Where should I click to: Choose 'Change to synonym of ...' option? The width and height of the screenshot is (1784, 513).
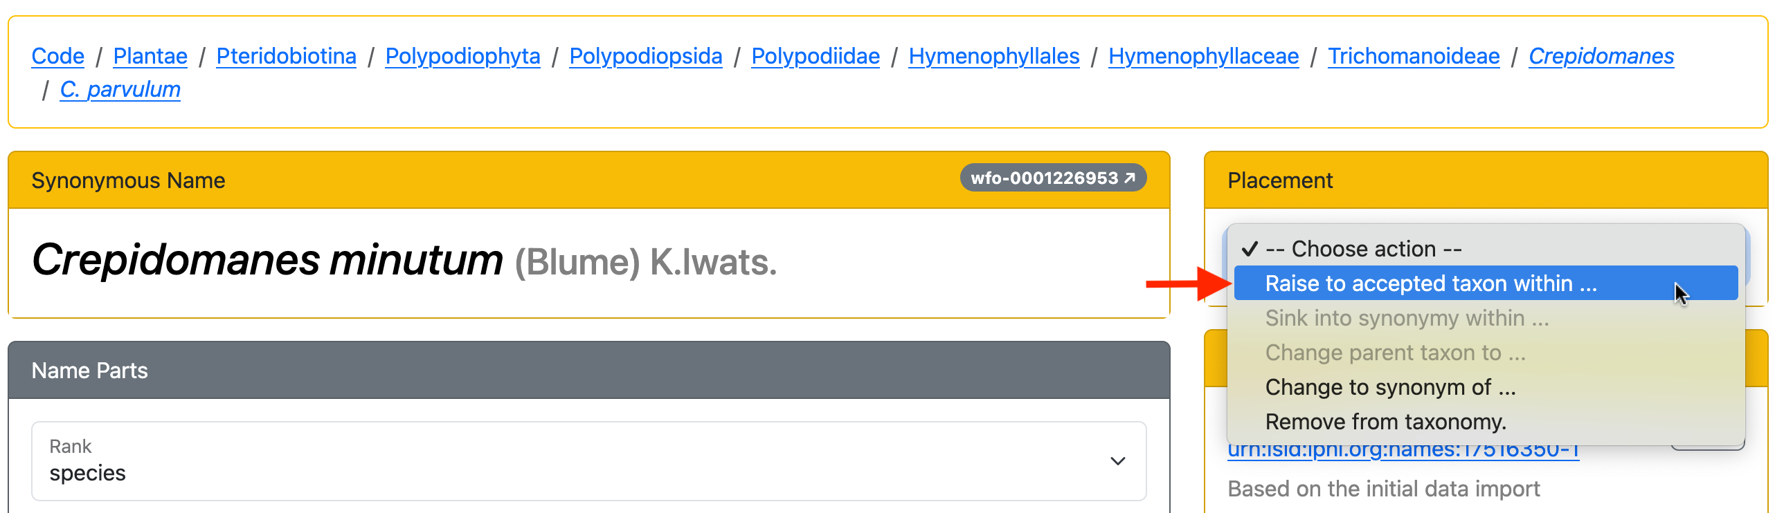1390,387
